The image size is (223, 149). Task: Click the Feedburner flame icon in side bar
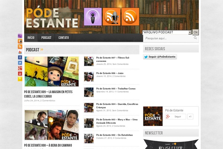20,52
